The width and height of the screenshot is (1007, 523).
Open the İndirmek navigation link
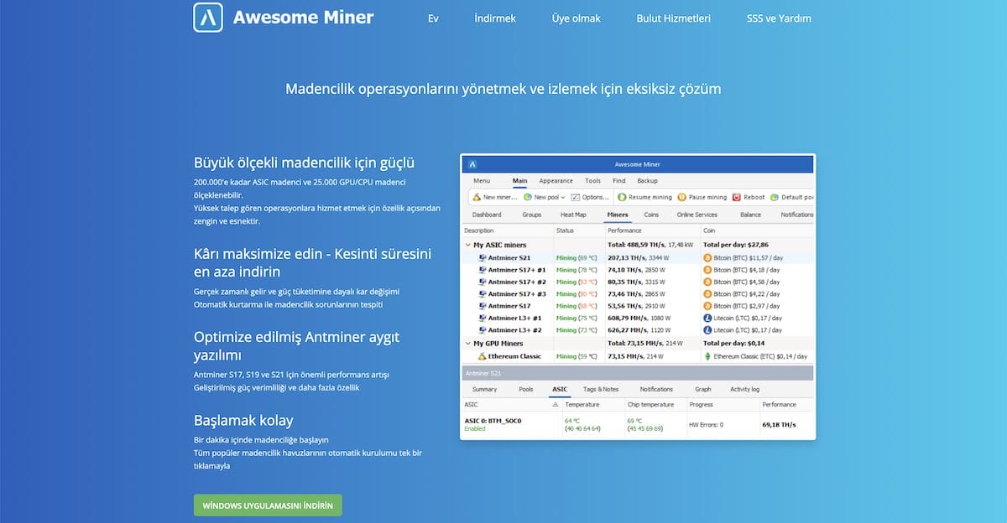coord(495,18)
